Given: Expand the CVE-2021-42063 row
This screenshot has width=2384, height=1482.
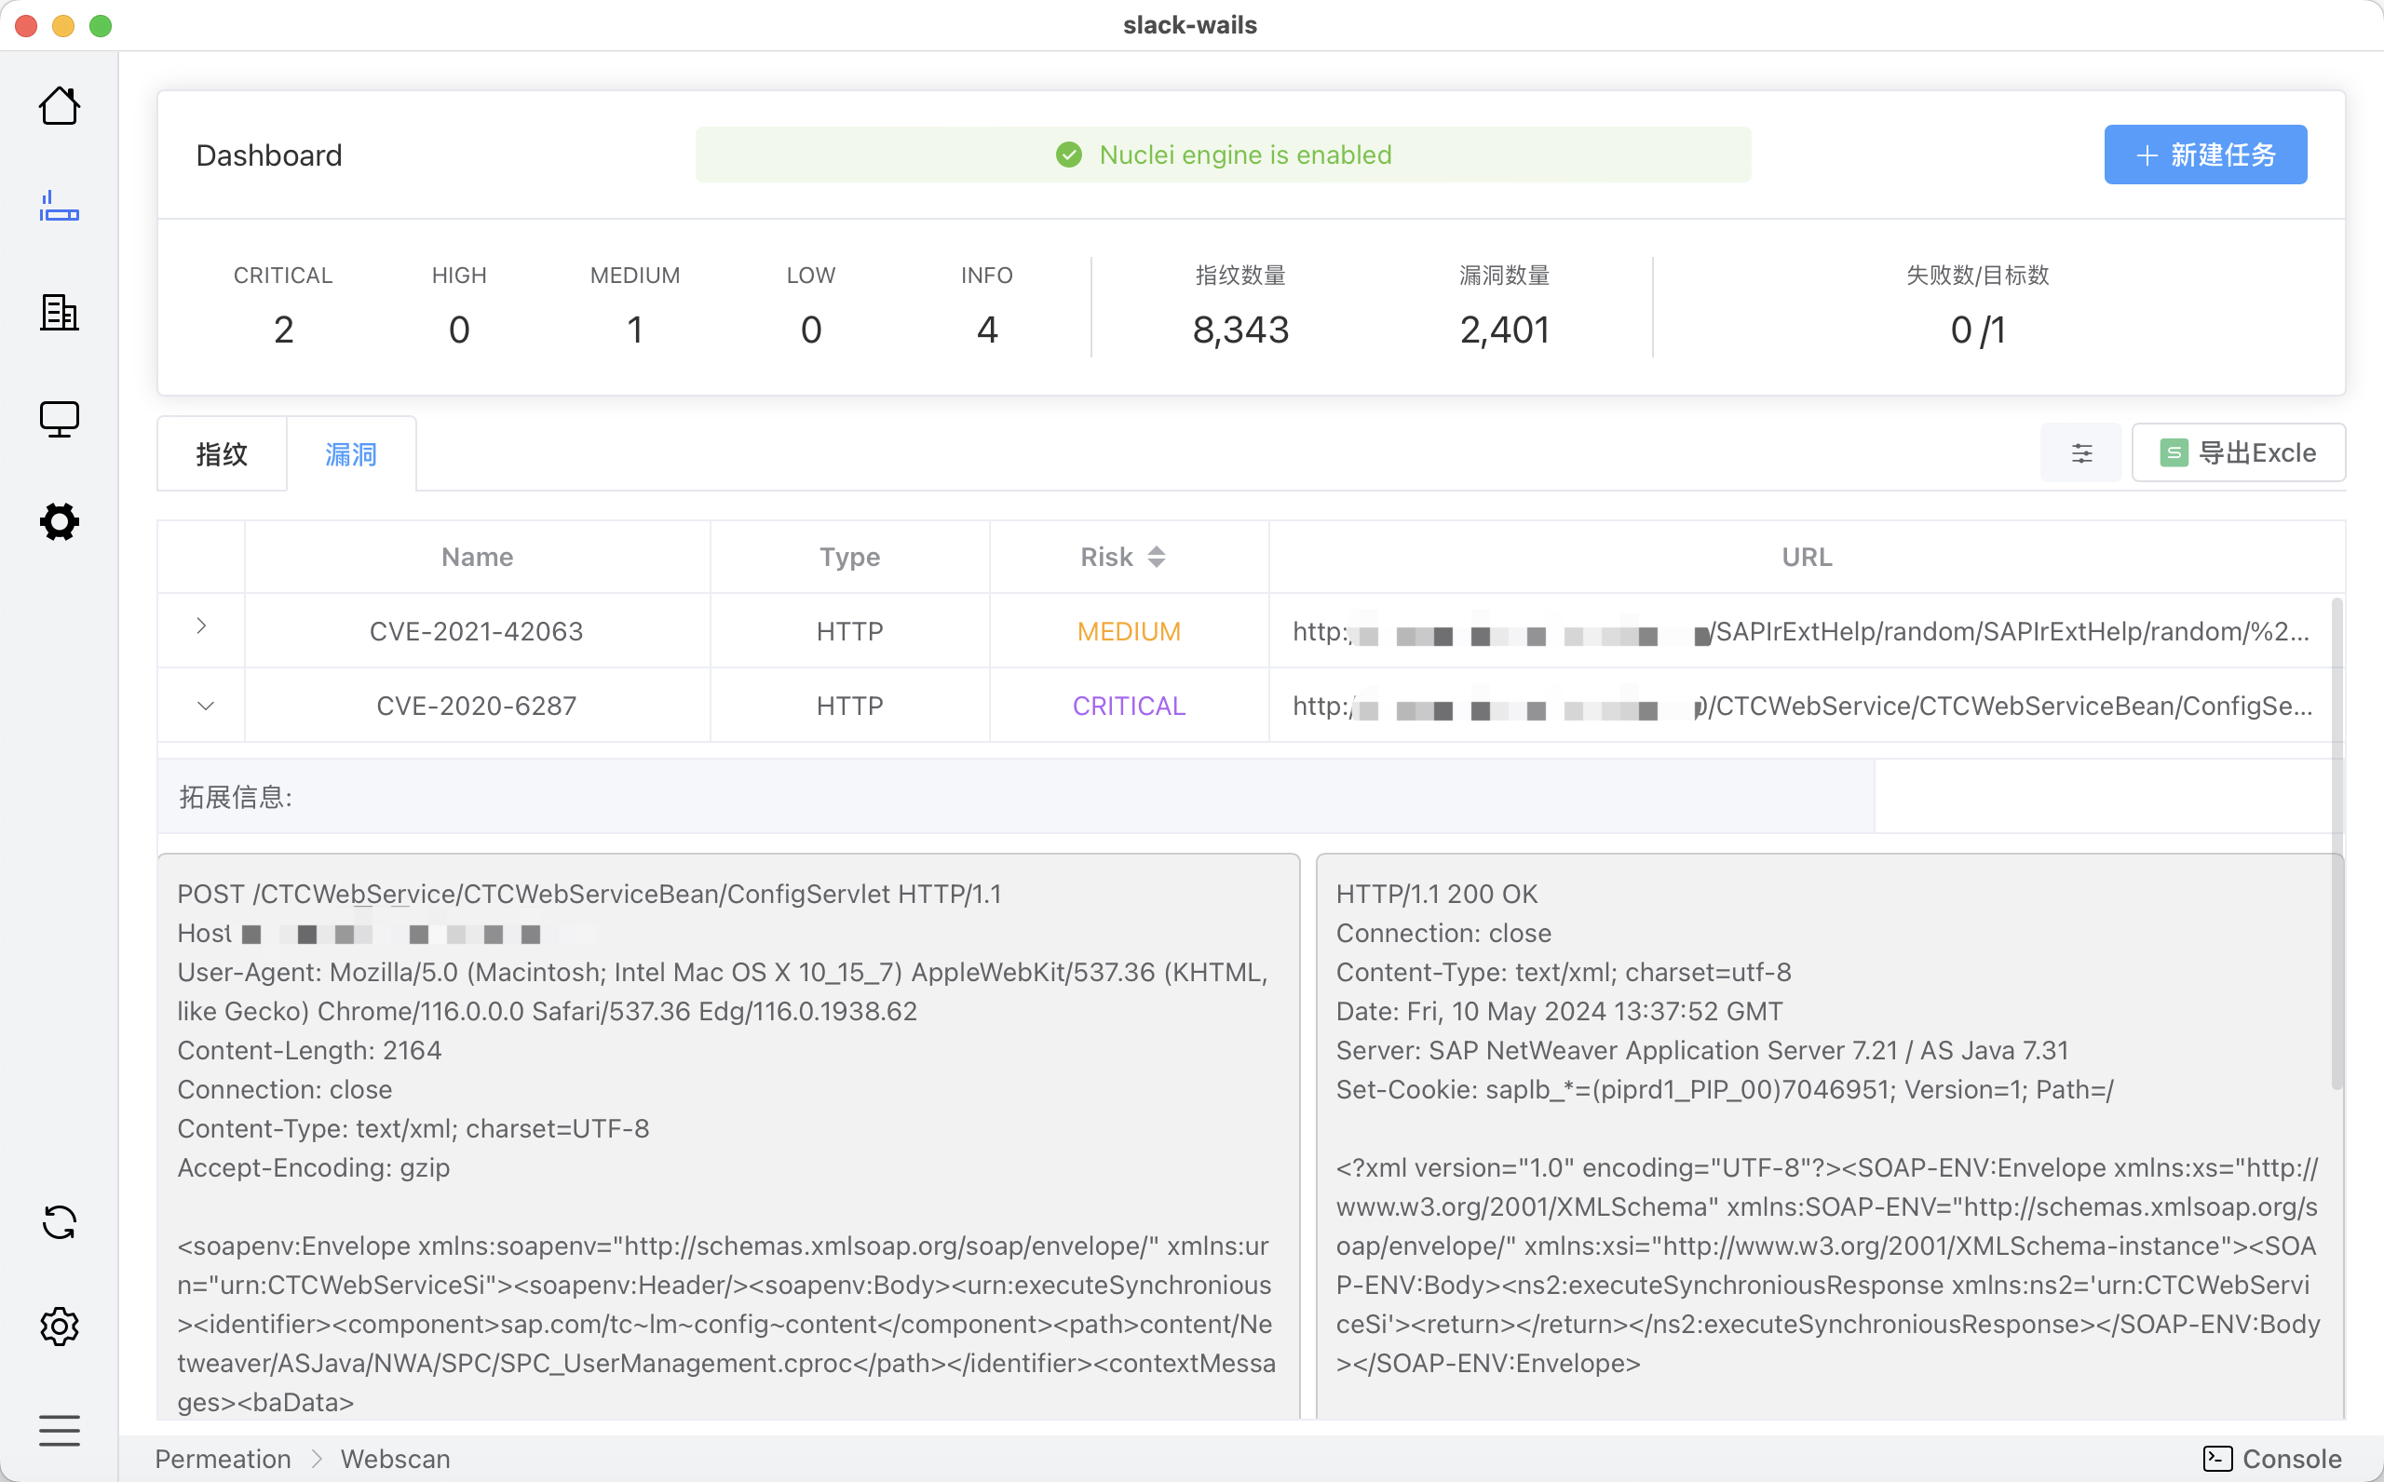Looking at the screenshot, I should (201, 626).
